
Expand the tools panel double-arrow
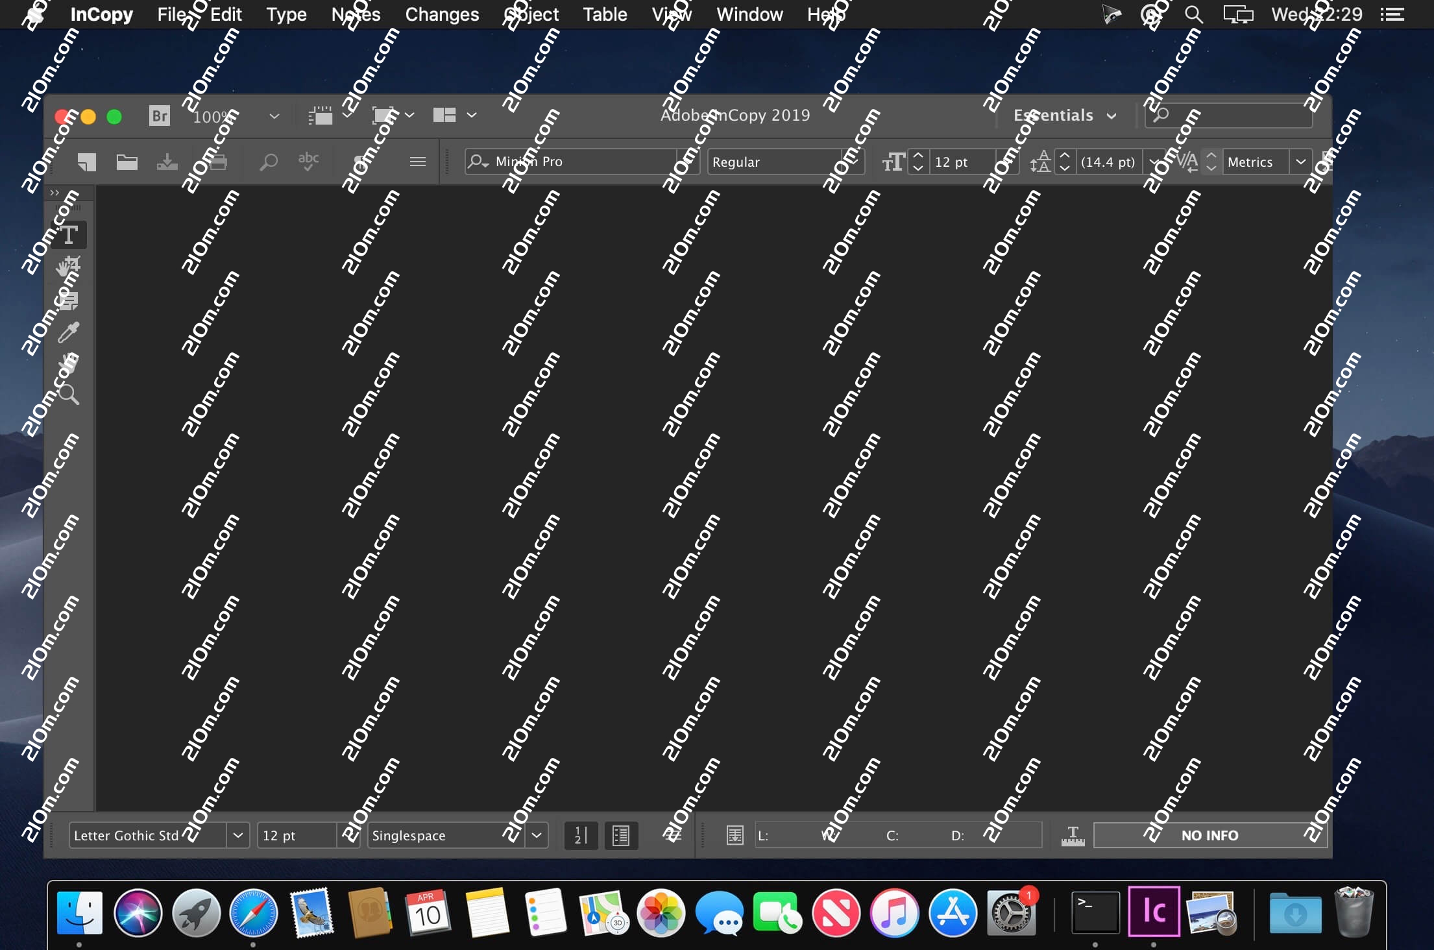pyautogui.click(x=55, y=193)
